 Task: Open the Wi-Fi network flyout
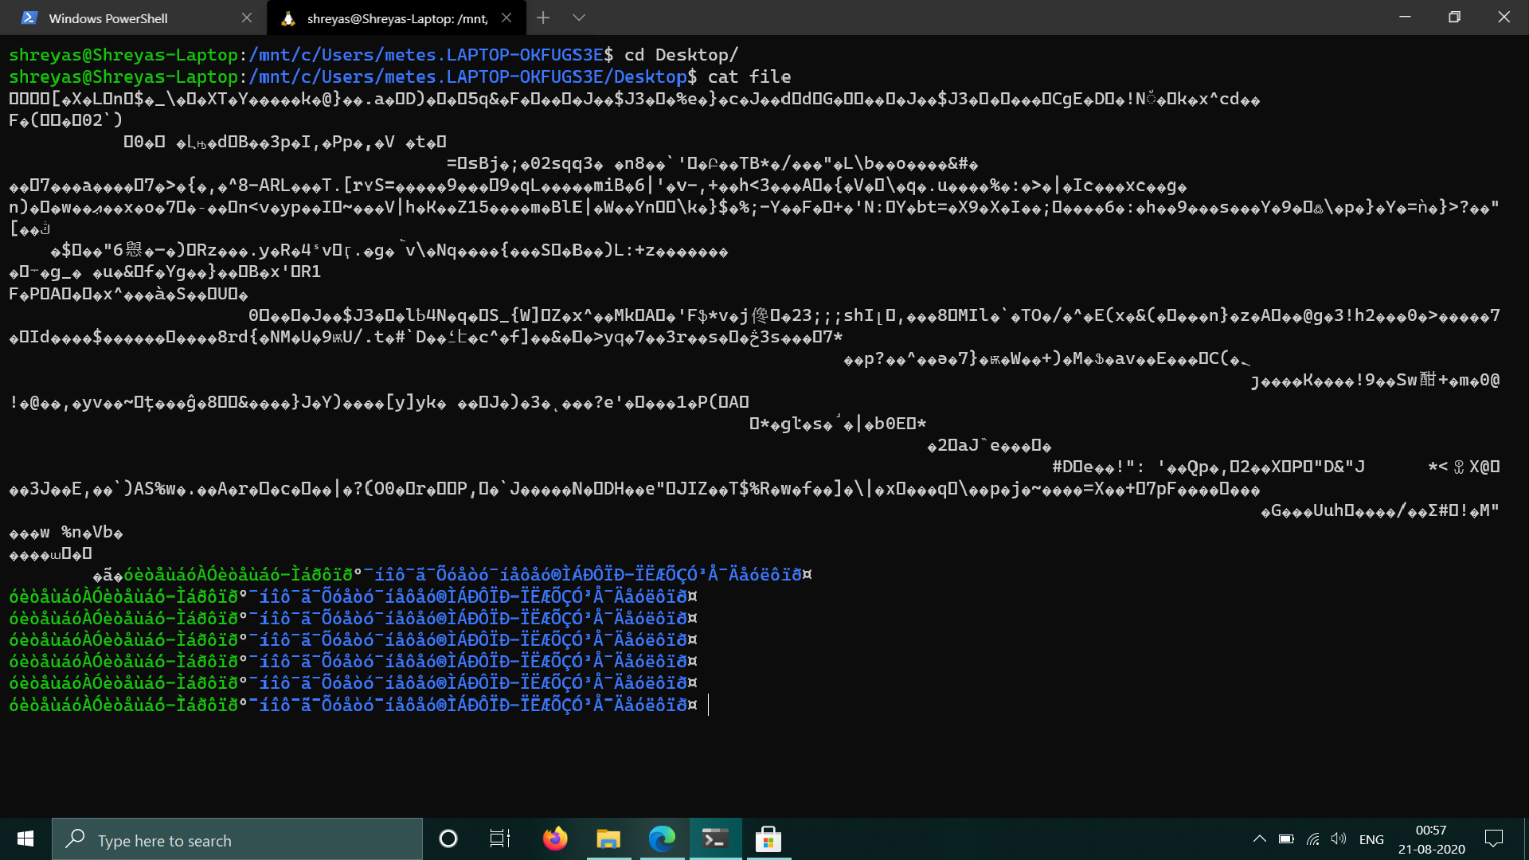coord(1313,839)
